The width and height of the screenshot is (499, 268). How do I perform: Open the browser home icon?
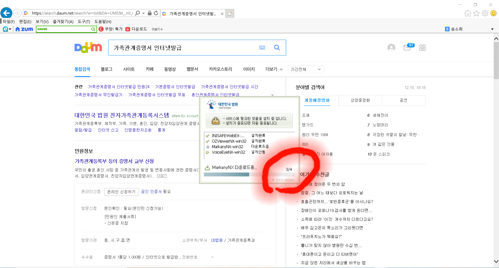(x=468, y=13)
